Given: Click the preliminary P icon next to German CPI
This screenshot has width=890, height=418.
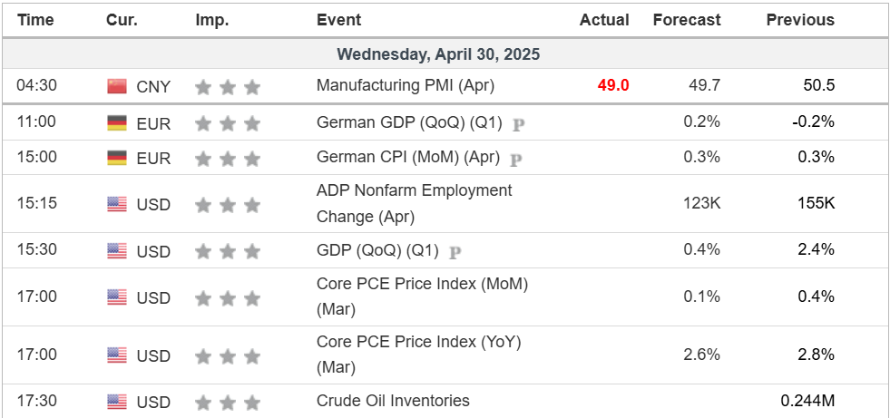Looking at the screenshot, I should tap(515, 160).
